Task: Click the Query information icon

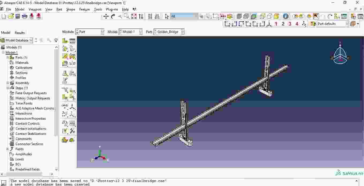Action: click(x=286, y=16)
